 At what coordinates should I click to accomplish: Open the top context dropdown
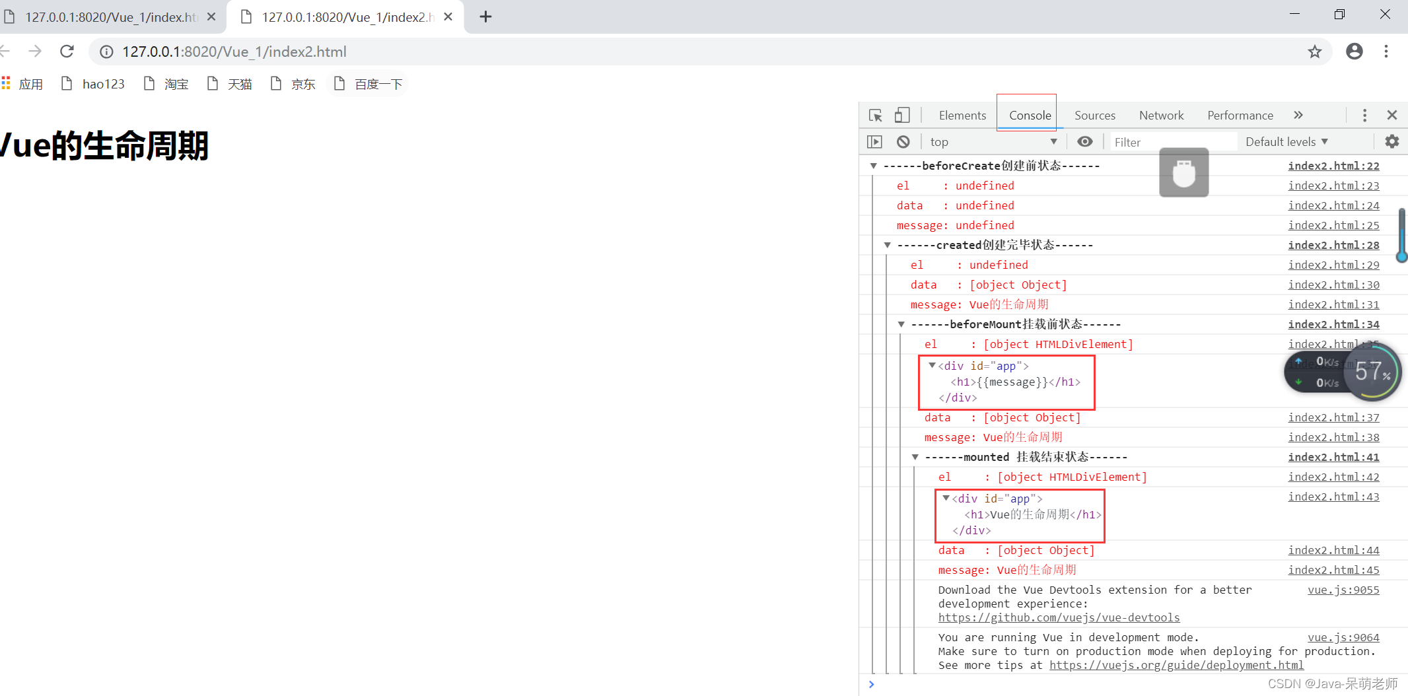993,142
